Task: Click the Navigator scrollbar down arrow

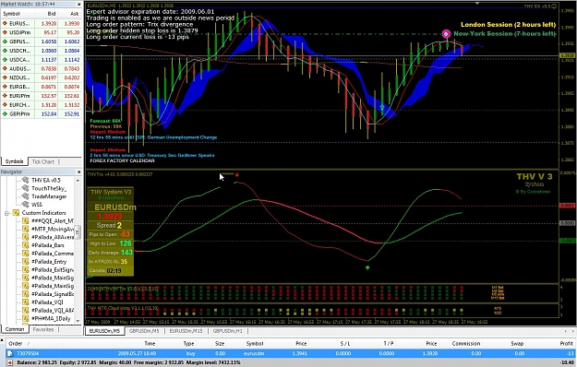Action: point(78,321)
